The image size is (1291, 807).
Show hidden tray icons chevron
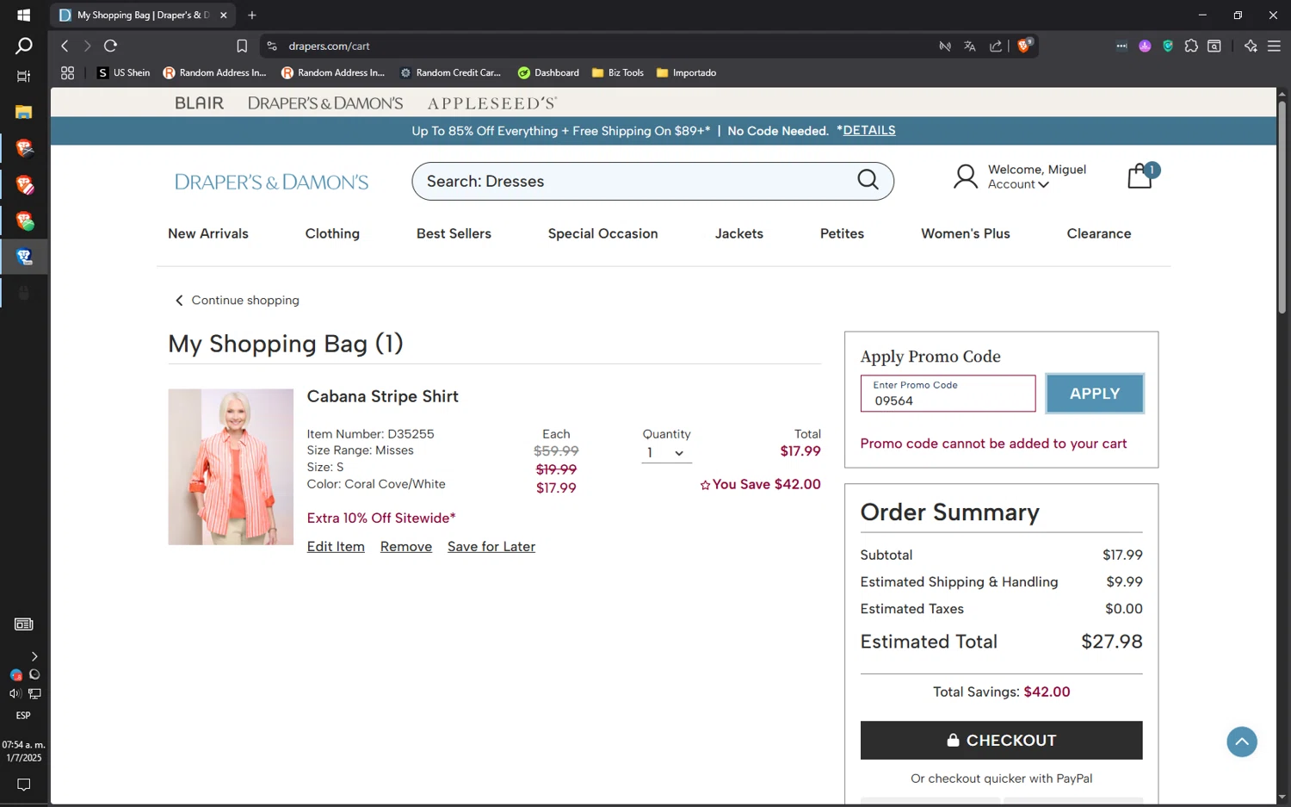[34, 656]
